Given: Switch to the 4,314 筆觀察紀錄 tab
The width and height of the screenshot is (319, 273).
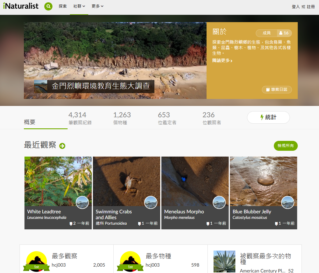Looking at the screenshot, I should point(80,118).
